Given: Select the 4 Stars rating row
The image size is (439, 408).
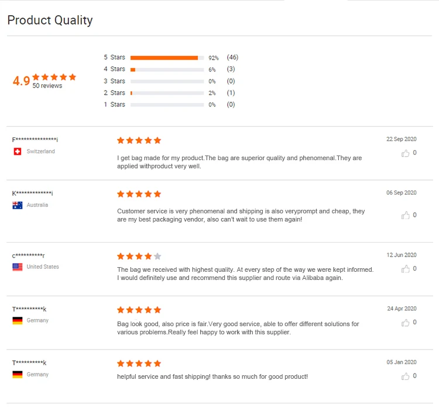Looking at the screenshot, I should pos(167,70).
